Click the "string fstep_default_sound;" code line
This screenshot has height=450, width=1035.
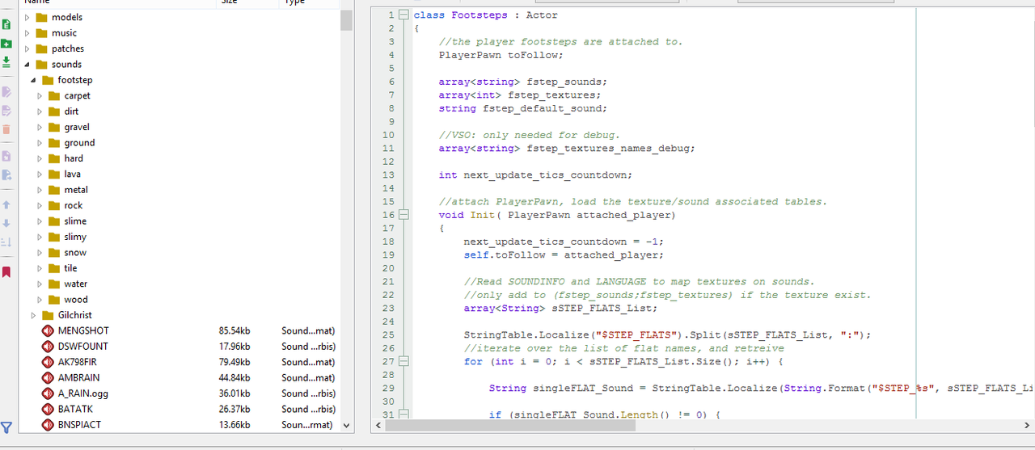point(522,108)
